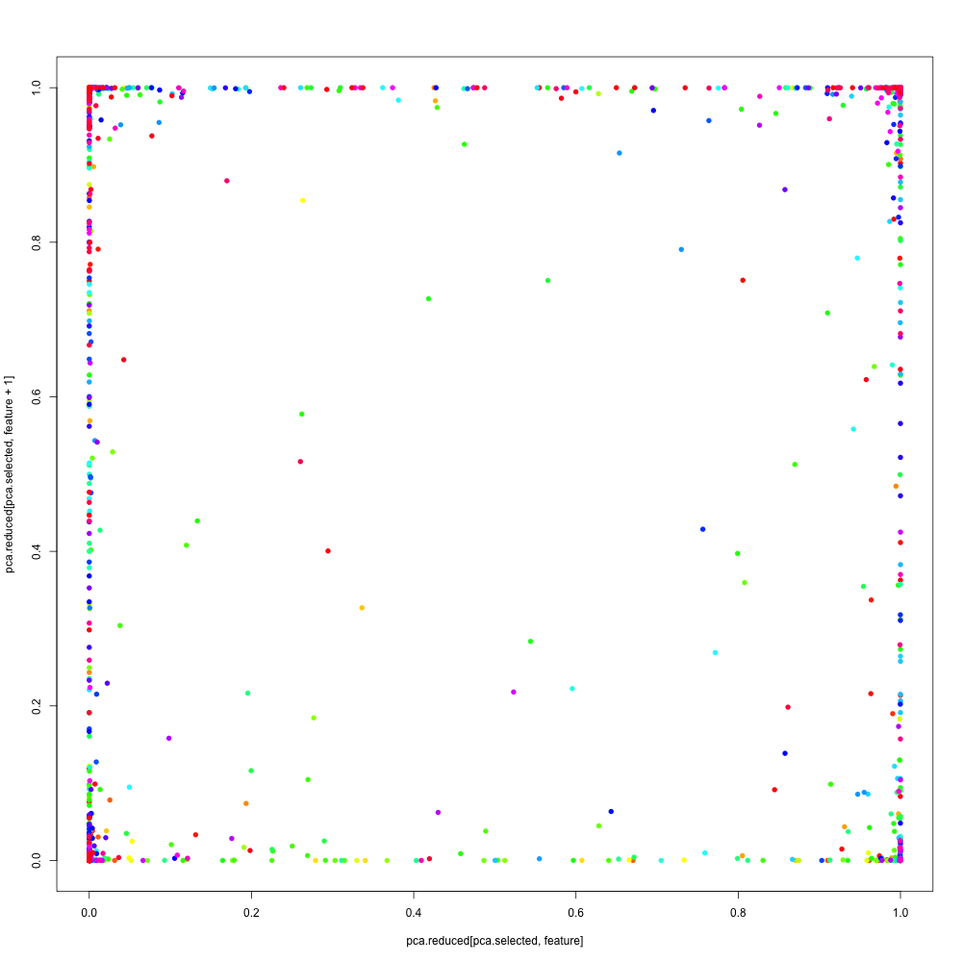The width and height of the screenshot is (962, 962).
Task: Click the x-axis title pca.reduced[pca.selected, feature]
Action: [494, 940]
